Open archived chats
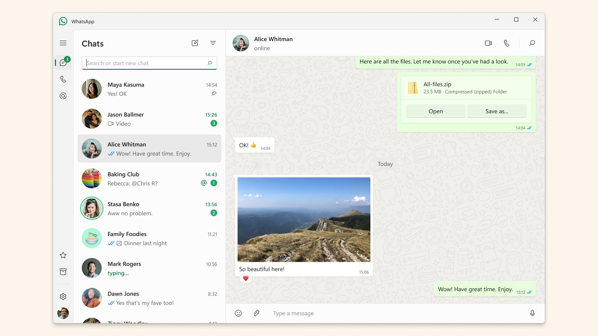The height and width of the screenshot is (336, 598). coord(63,272)
